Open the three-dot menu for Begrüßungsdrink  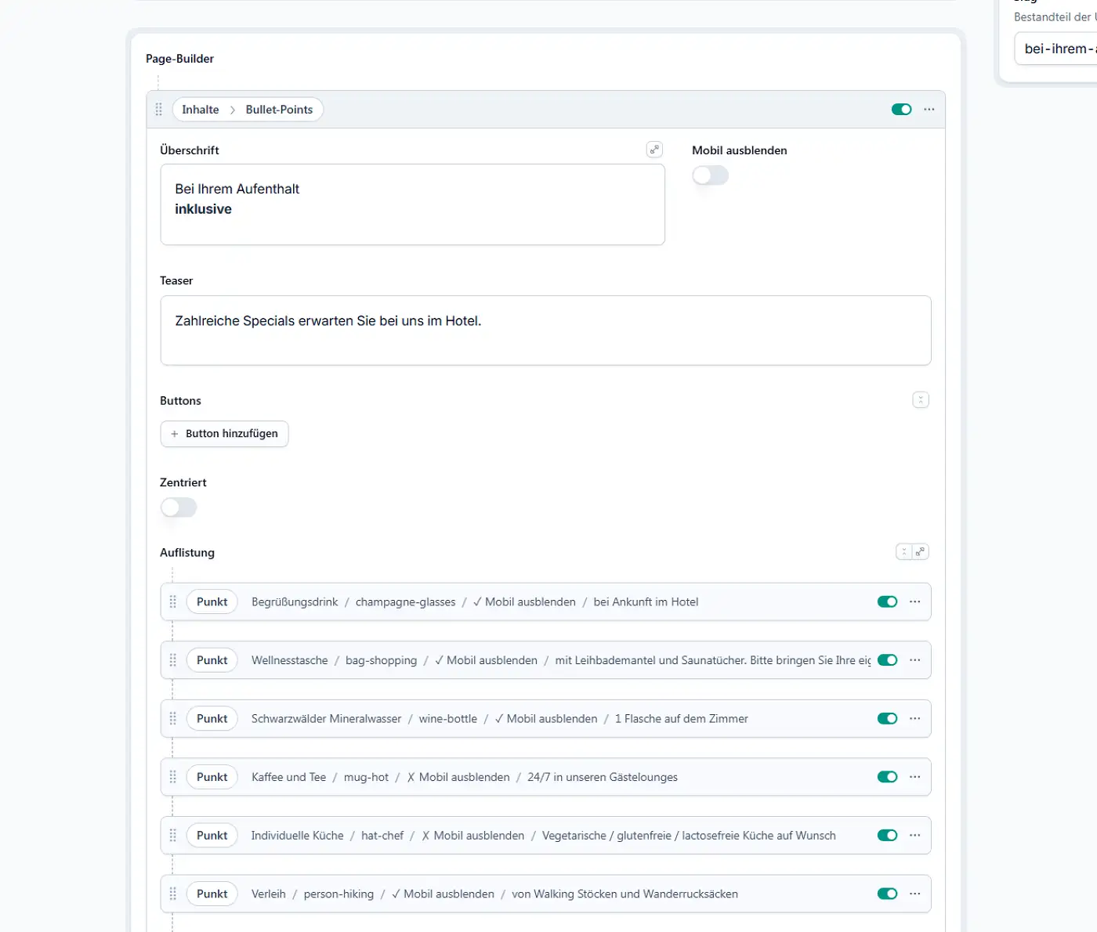[x=914, y=602]
